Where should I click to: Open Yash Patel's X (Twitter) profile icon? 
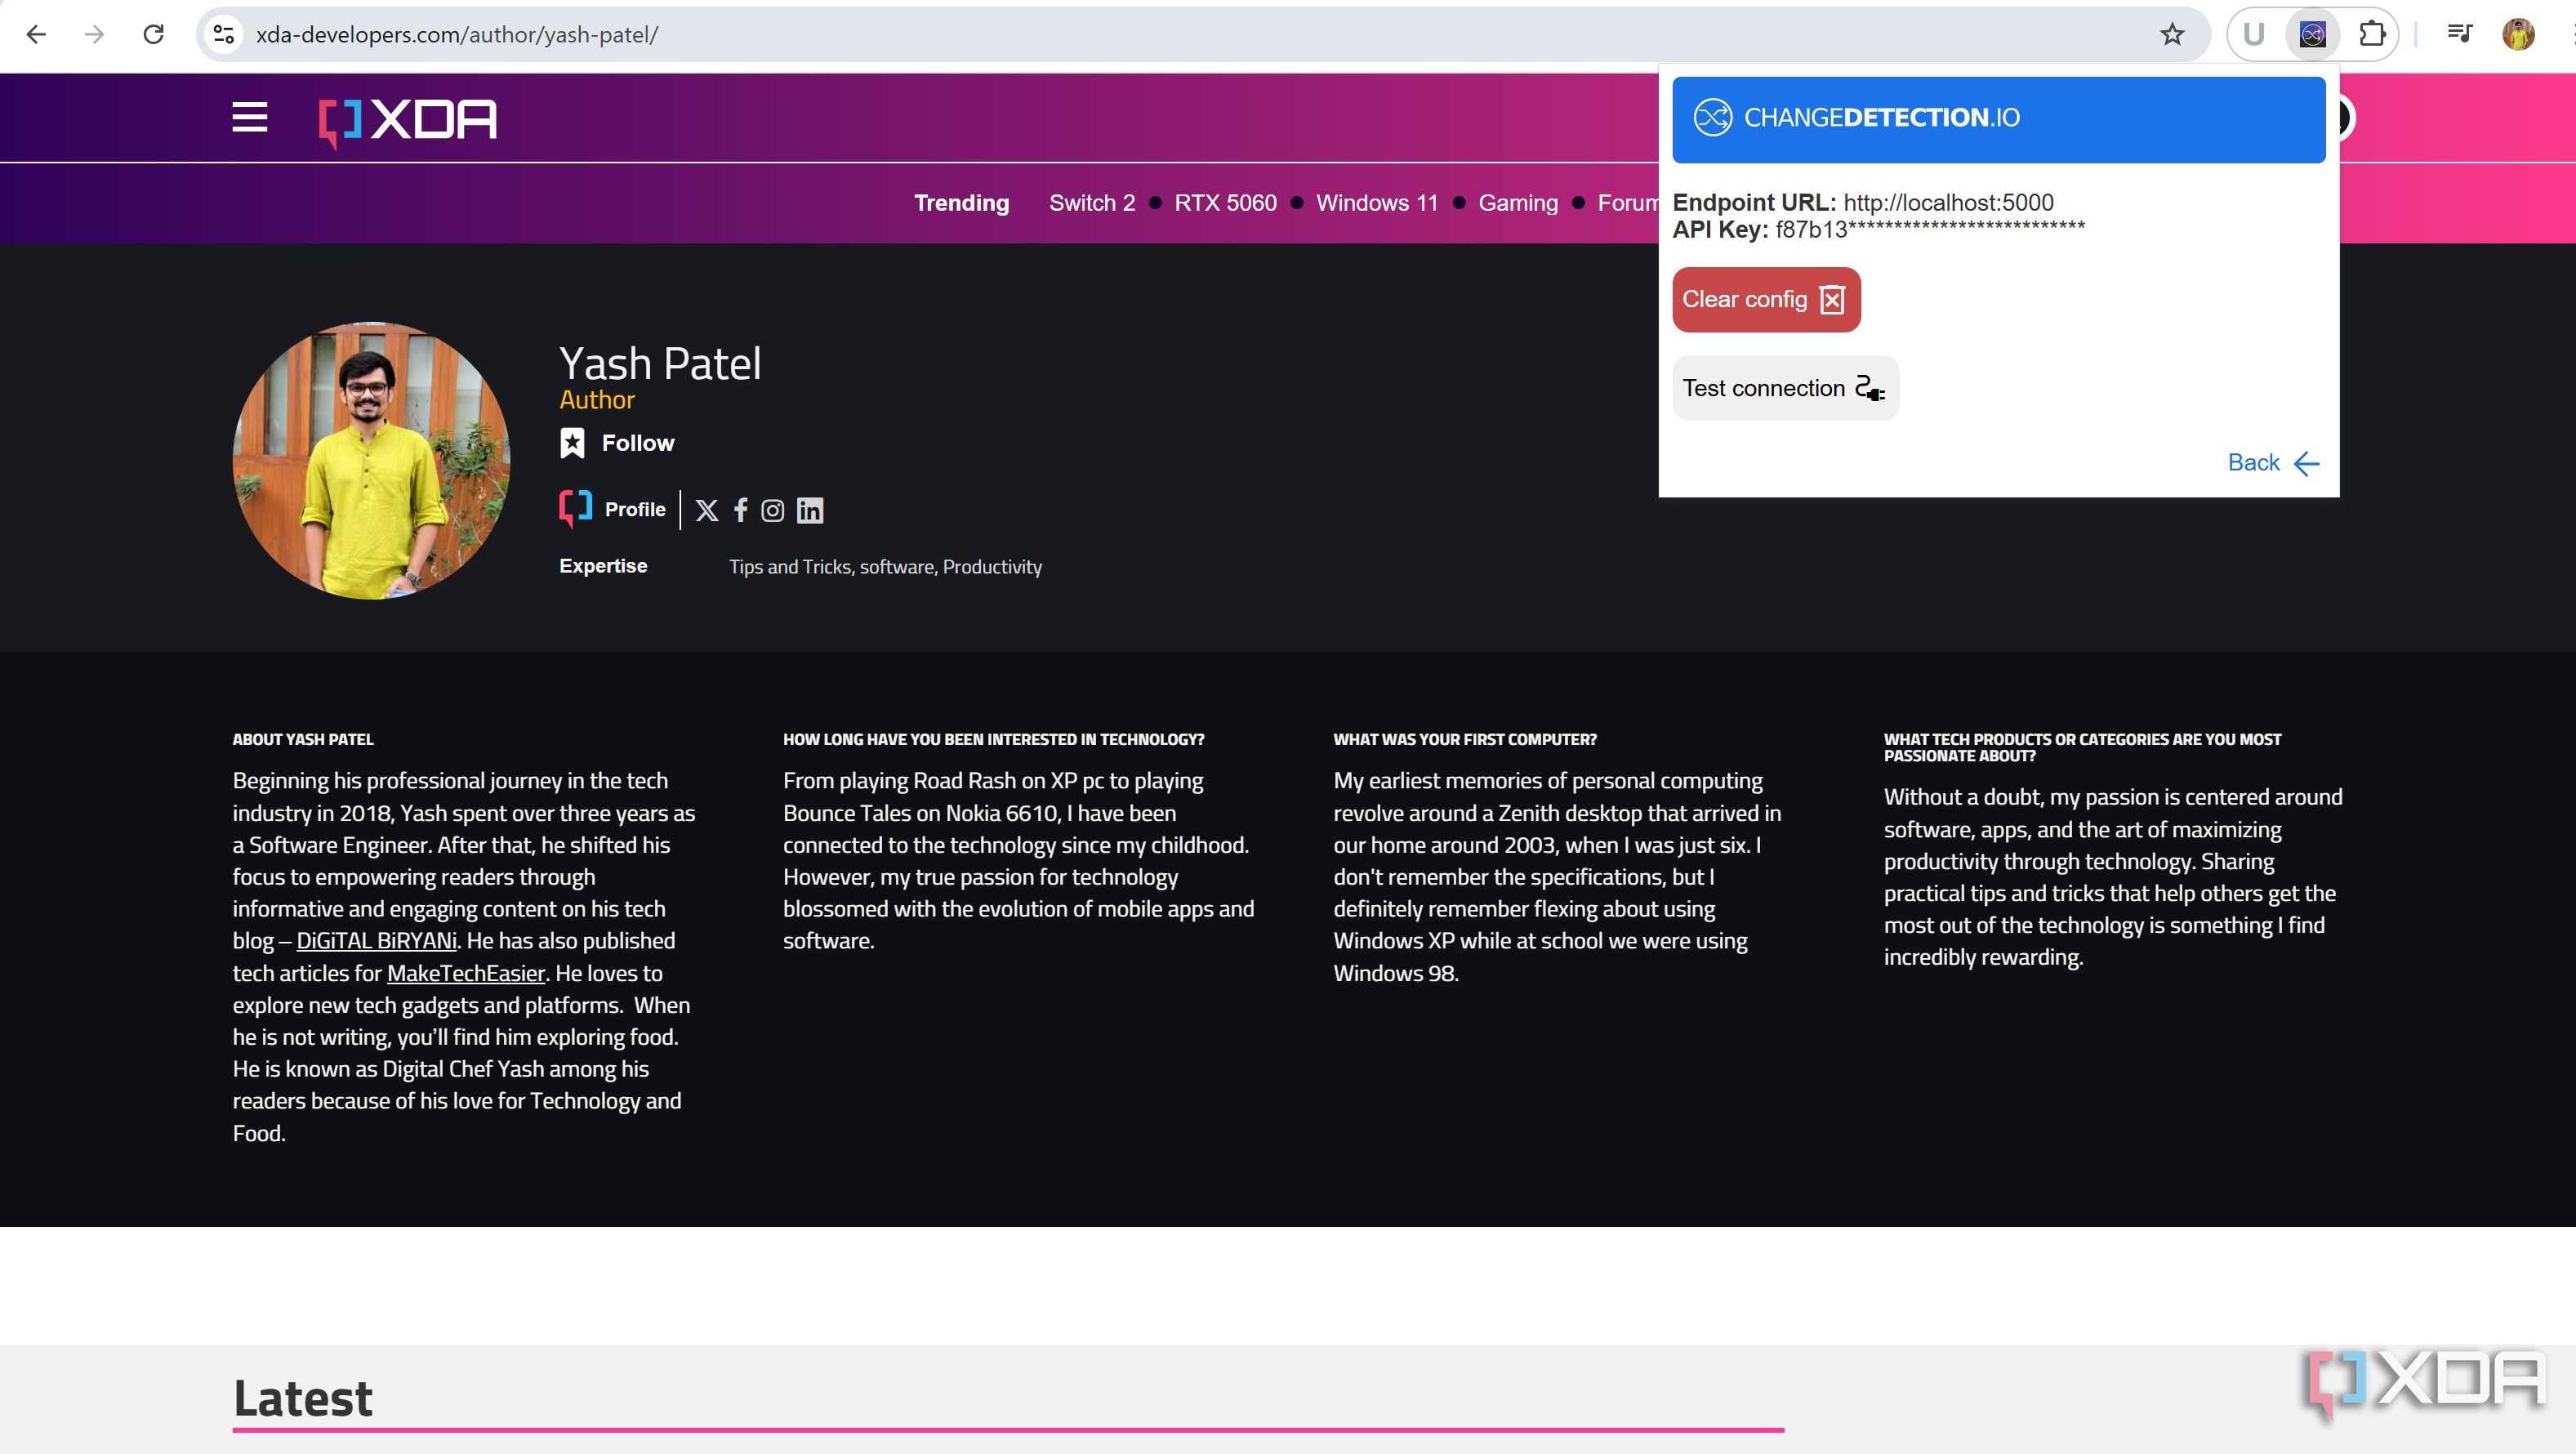pyautogui.click(x=707, y=511)
